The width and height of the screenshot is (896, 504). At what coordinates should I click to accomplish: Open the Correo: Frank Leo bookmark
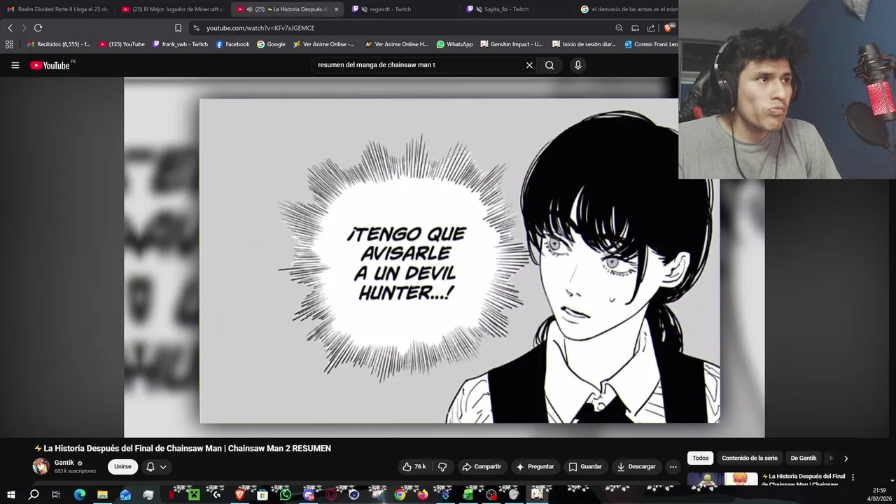pos(650,44)
